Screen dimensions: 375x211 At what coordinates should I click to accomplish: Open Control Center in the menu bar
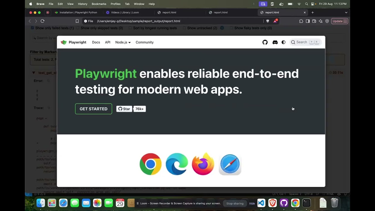pos(313,4)
